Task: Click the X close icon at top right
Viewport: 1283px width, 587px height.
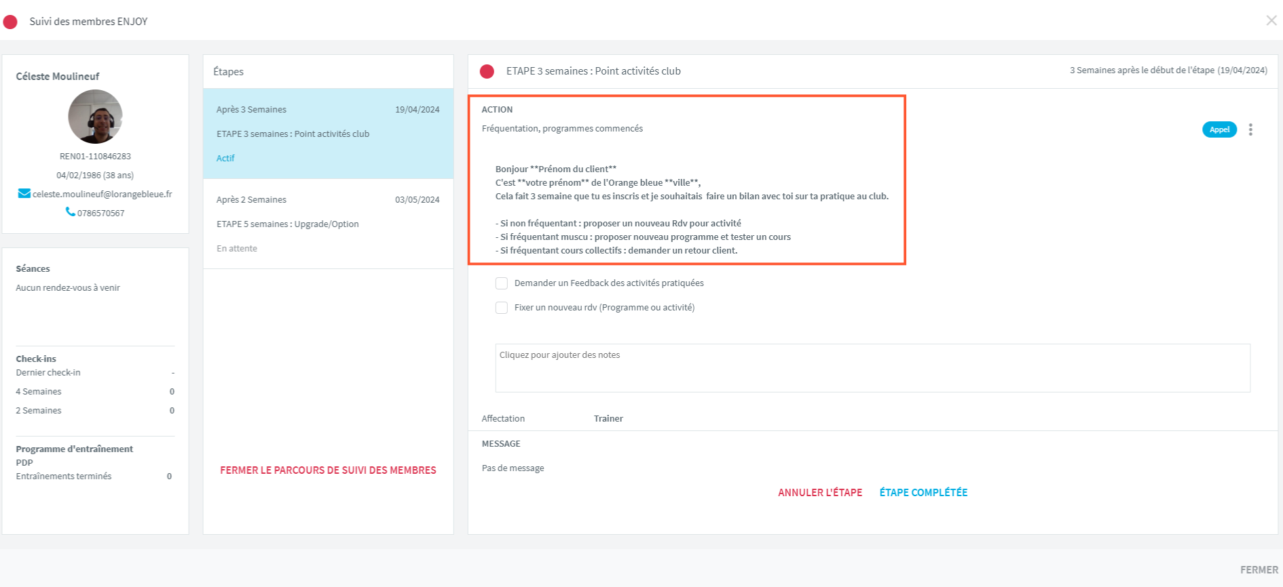Action: coord(1271,20)
